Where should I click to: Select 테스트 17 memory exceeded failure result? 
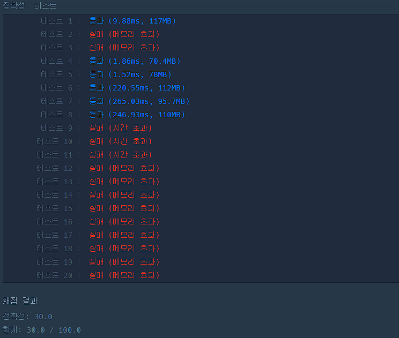click(x=124, y=235)
